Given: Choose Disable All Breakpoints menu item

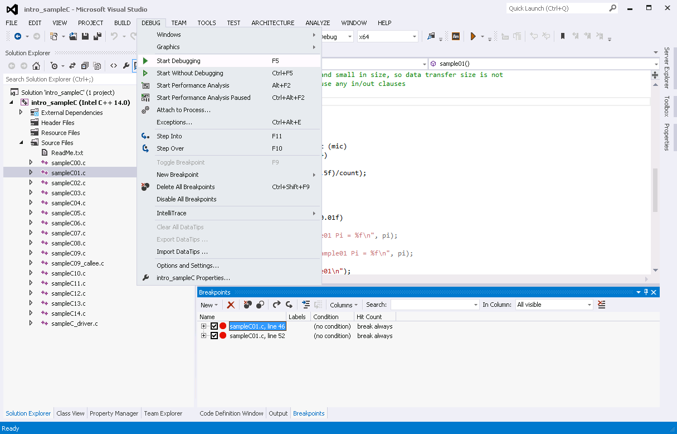Looking at the screenshot, I should click(x=229, y=199).
